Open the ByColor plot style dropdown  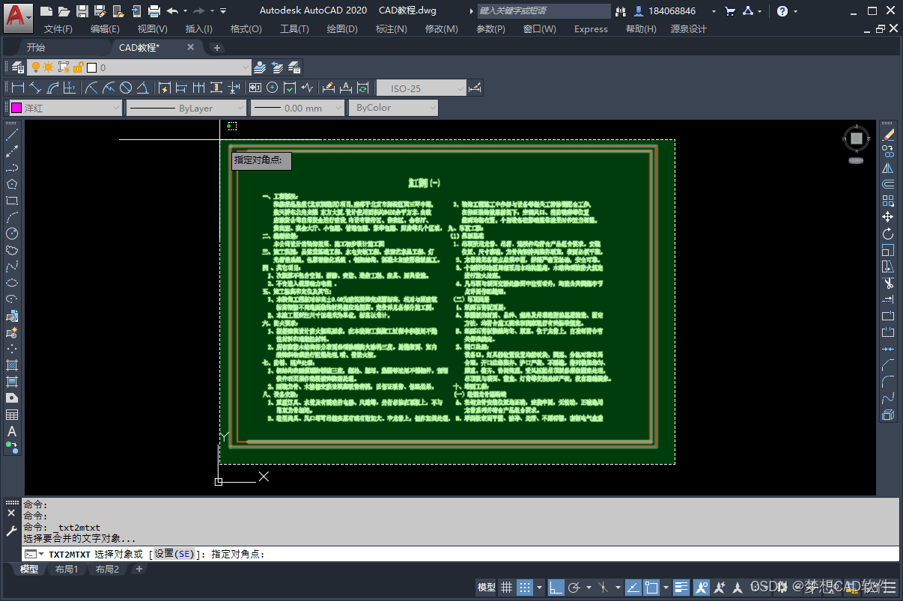point(432,108)
